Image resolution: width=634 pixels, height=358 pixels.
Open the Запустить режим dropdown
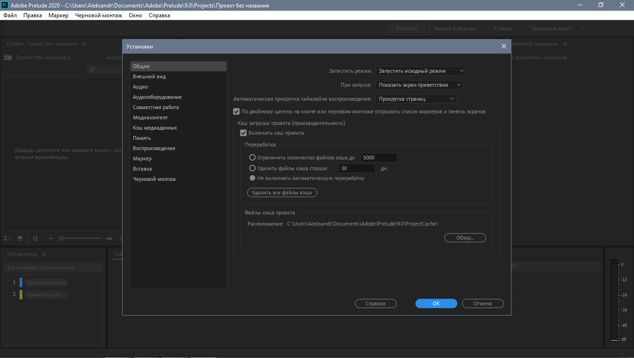tap(420, 71)
